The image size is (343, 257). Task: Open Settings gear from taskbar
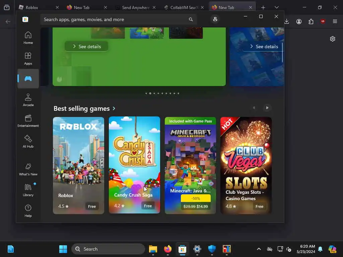click(x=197, y=249)
